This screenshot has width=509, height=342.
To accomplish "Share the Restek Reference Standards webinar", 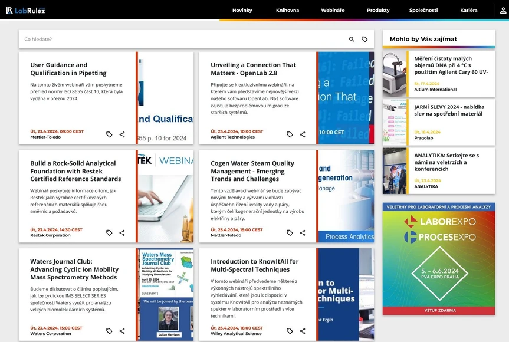I will pos(122,232).
